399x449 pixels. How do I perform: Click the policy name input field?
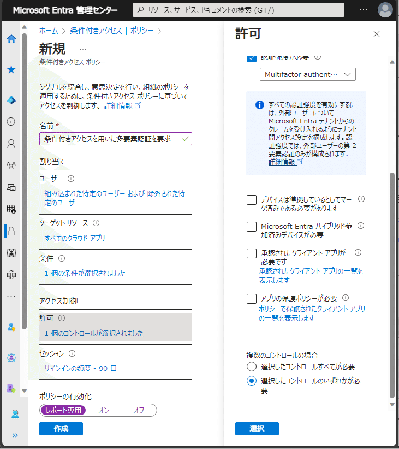click(116, 139)
